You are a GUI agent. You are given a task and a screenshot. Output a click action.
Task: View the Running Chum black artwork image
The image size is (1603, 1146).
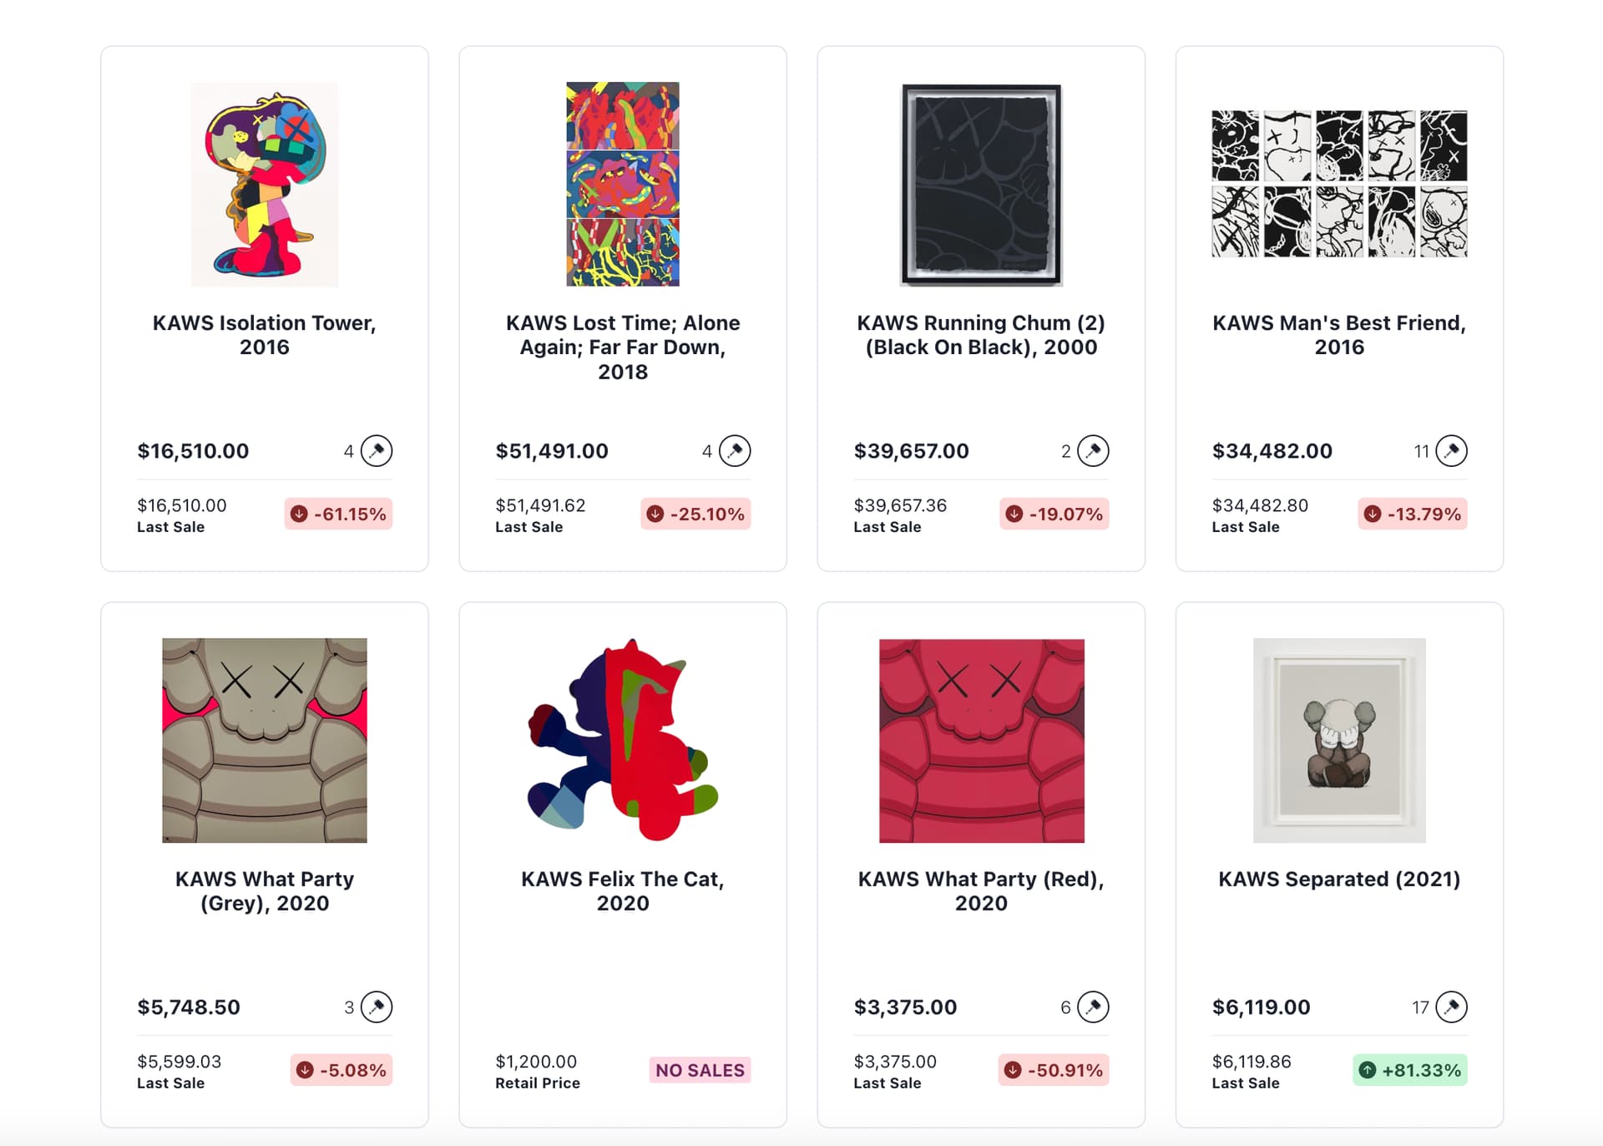[x=981, y=185]
